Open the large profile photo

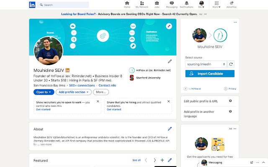click(49, 51)
